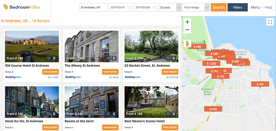This screenshot has height=131, width=276.
Task: Expand the Menu dropdown
Action: tap(257, 7)
